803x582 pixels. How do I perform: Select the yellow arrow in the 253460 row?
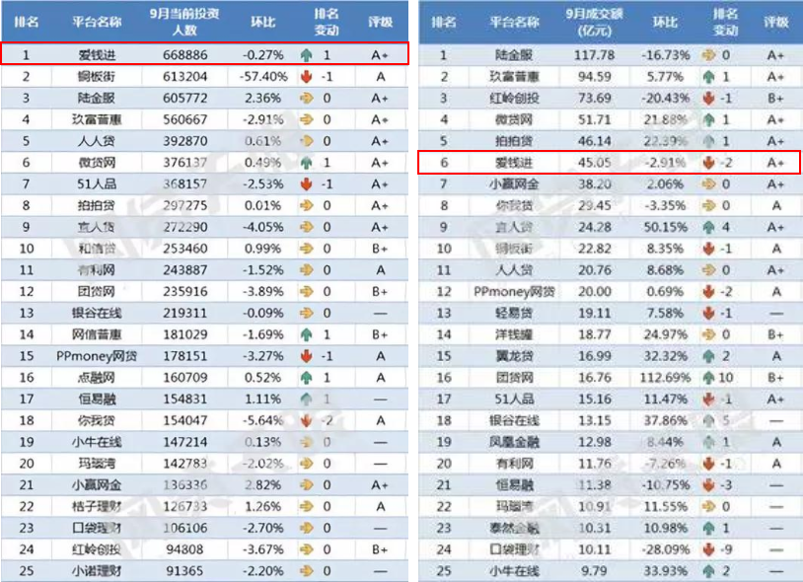[x=306, y=249]
